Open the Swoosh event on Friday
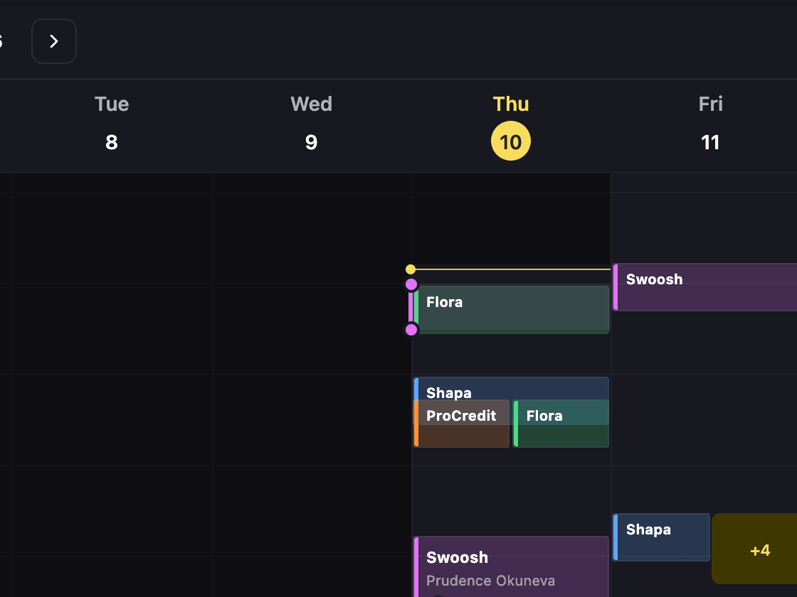This screenshot has width=797, height=597. click(705, 287)
